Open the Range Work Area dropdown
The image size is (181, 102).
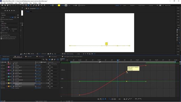coord(10,23)
